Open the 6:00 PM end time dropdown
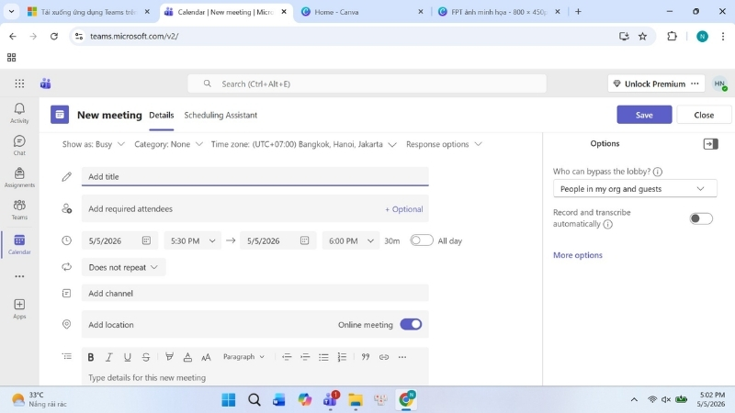Viewport: 735px width, 413px height. [351, 240]
